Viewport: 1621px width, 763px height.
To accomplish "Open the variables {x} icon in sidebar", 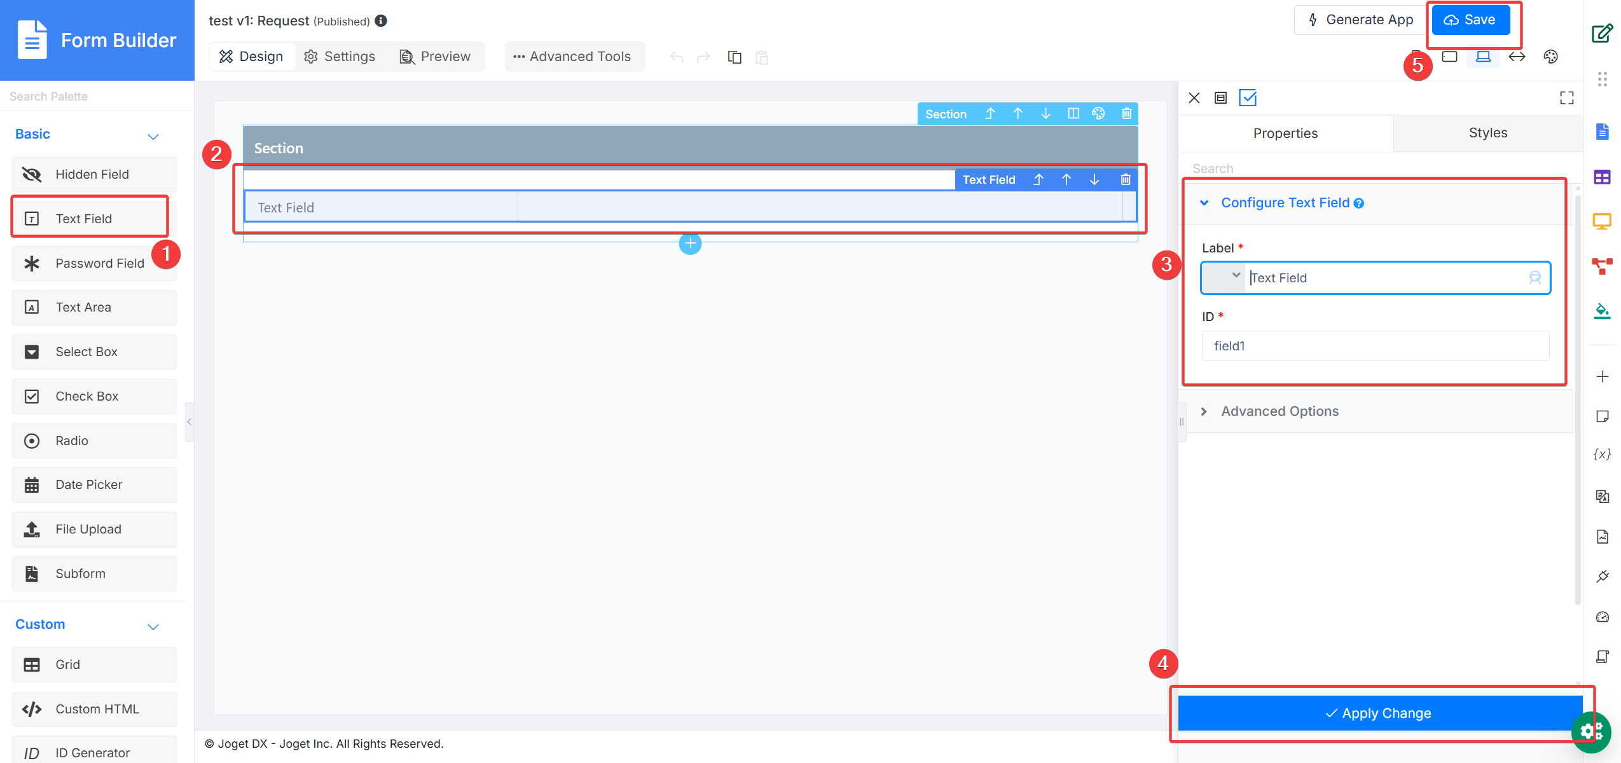I will pos(1602,454).
